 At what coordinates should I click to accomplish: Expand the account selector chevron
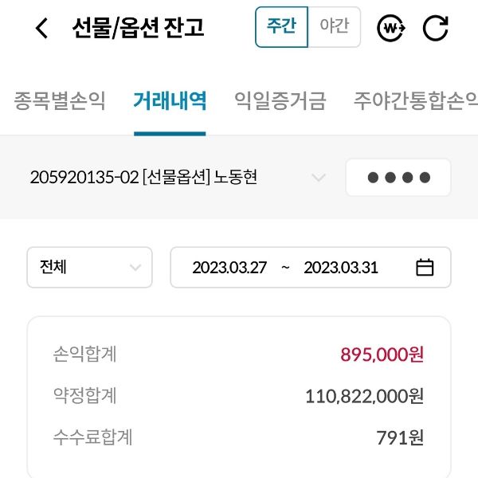(319, 178)
